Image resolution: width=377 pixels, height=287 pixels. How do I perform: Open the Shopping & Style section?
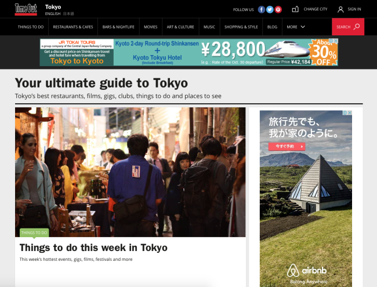coord(241,27)
